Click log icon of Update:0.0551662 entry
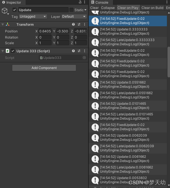The image size is (170, 188). tap(95, 85)
